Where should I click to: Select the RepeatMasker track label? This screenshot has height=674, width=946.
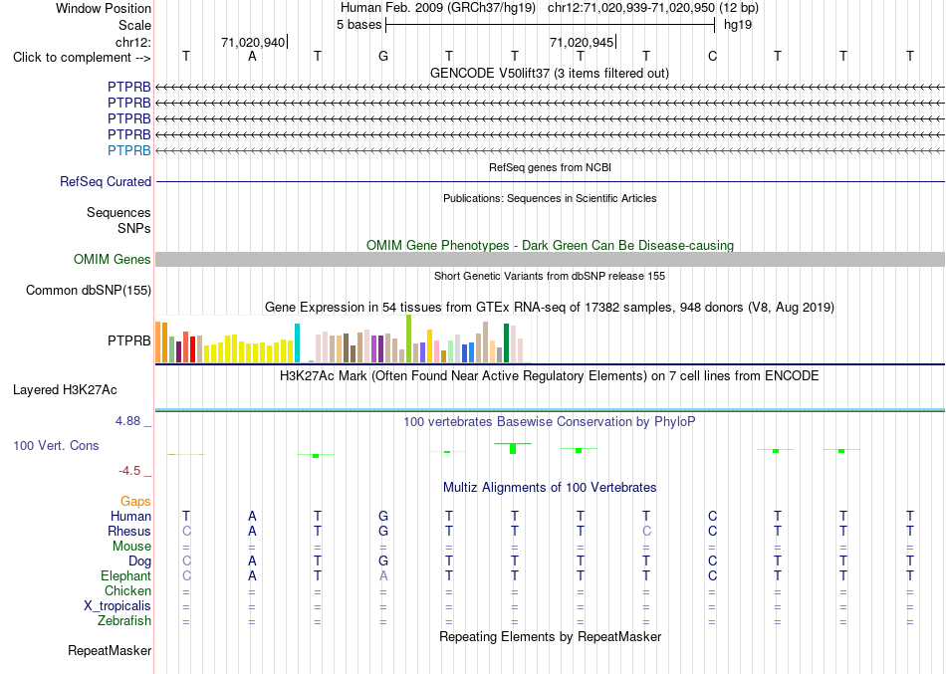coord(110,650)
